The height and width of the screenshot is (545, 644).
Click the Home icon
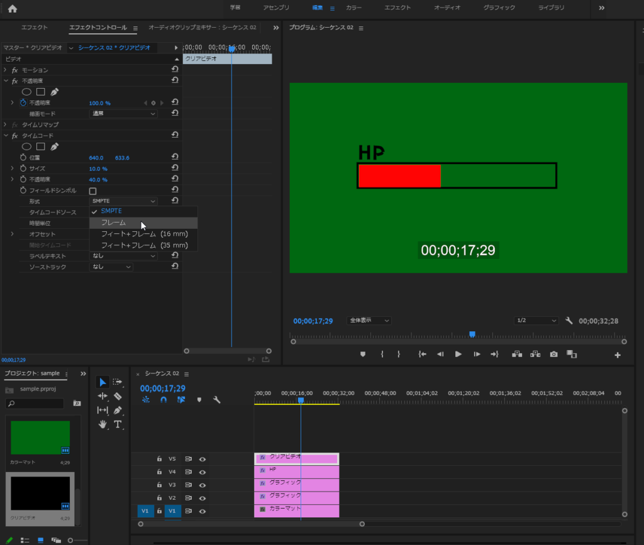(x=13, y=8)
